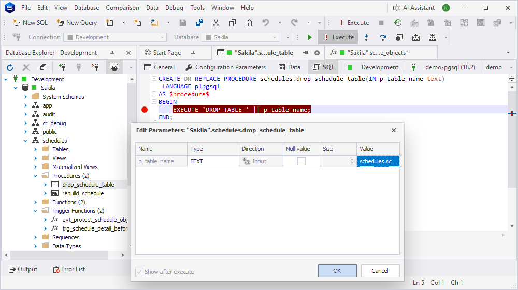Image resolution: width=518 pixels, height=290 pixels.
Task: Click the Stop execution square icon
Action: [x=381, y=23]
